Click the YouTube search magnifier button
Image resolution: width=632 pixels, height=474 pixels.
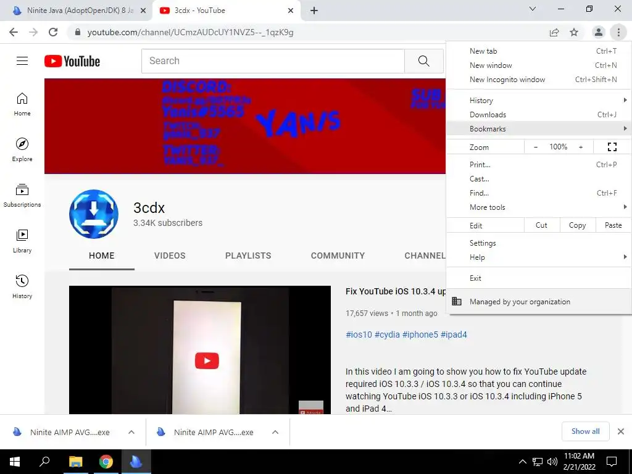tap(423, 61)
